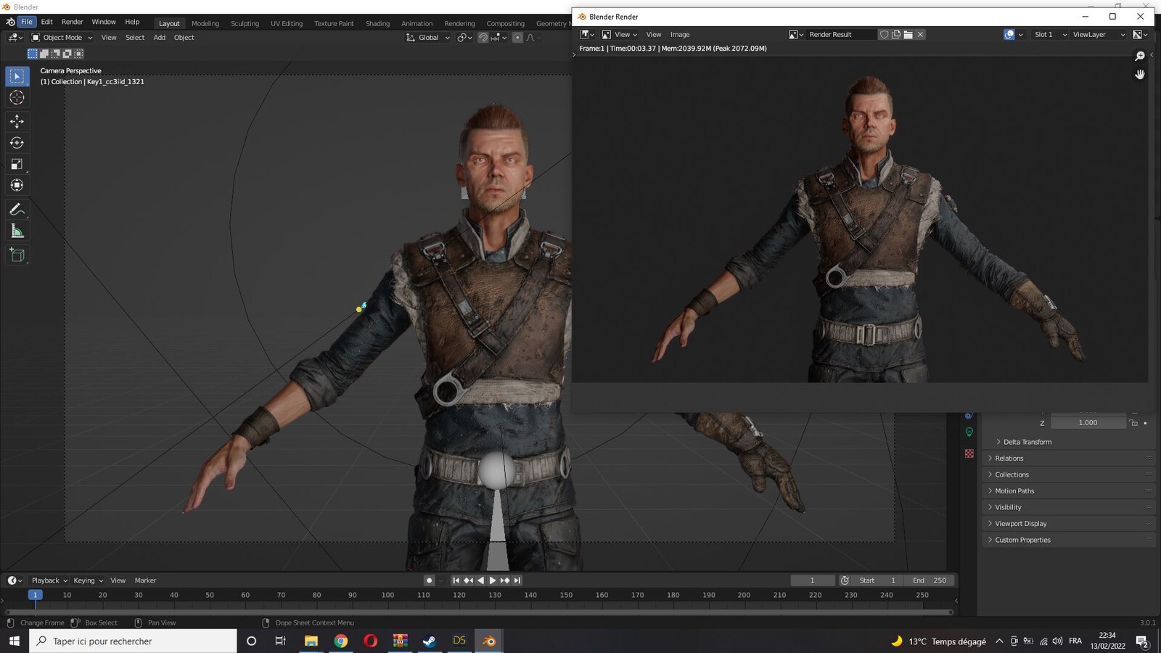Activate the Scale tool
The image size is (1161, 653).
(x=17, y=164)
